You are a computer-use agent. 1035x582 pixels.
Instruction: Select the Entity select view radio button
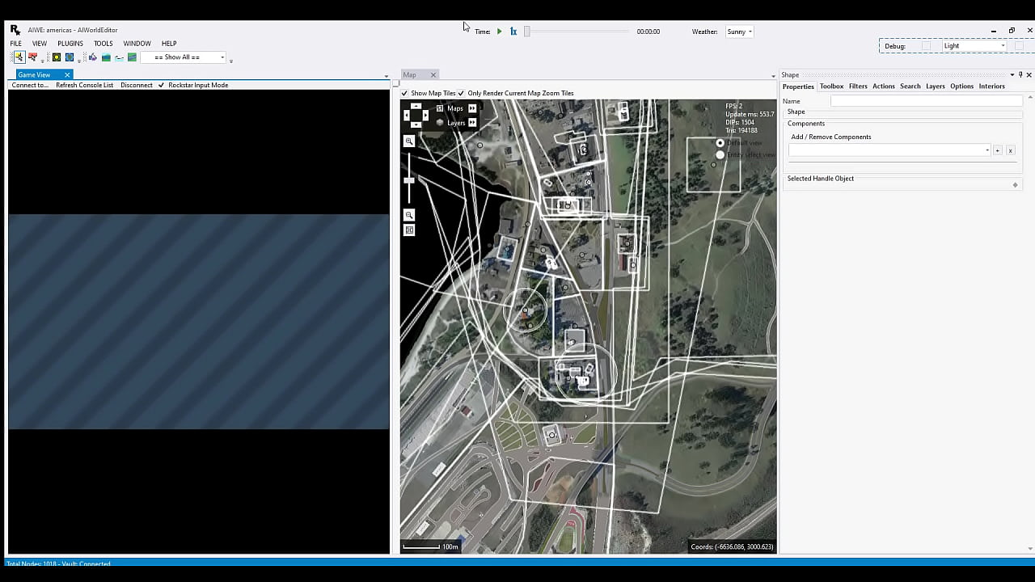720,155
